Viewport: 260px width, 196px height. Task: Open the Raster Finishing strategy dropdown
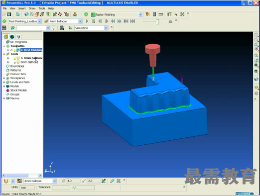140,14
